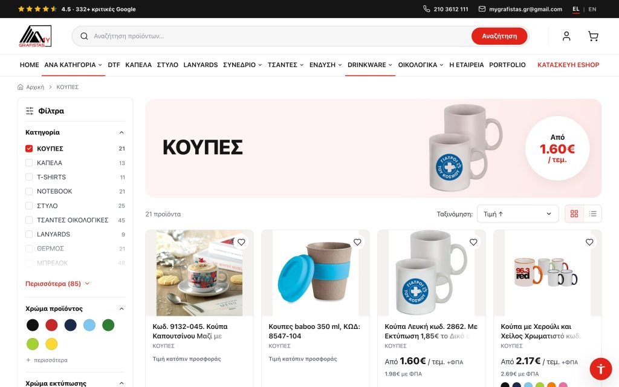619x387 pixels.
Task: Click the search magnifier icon
Action: (x=84, y=36)
